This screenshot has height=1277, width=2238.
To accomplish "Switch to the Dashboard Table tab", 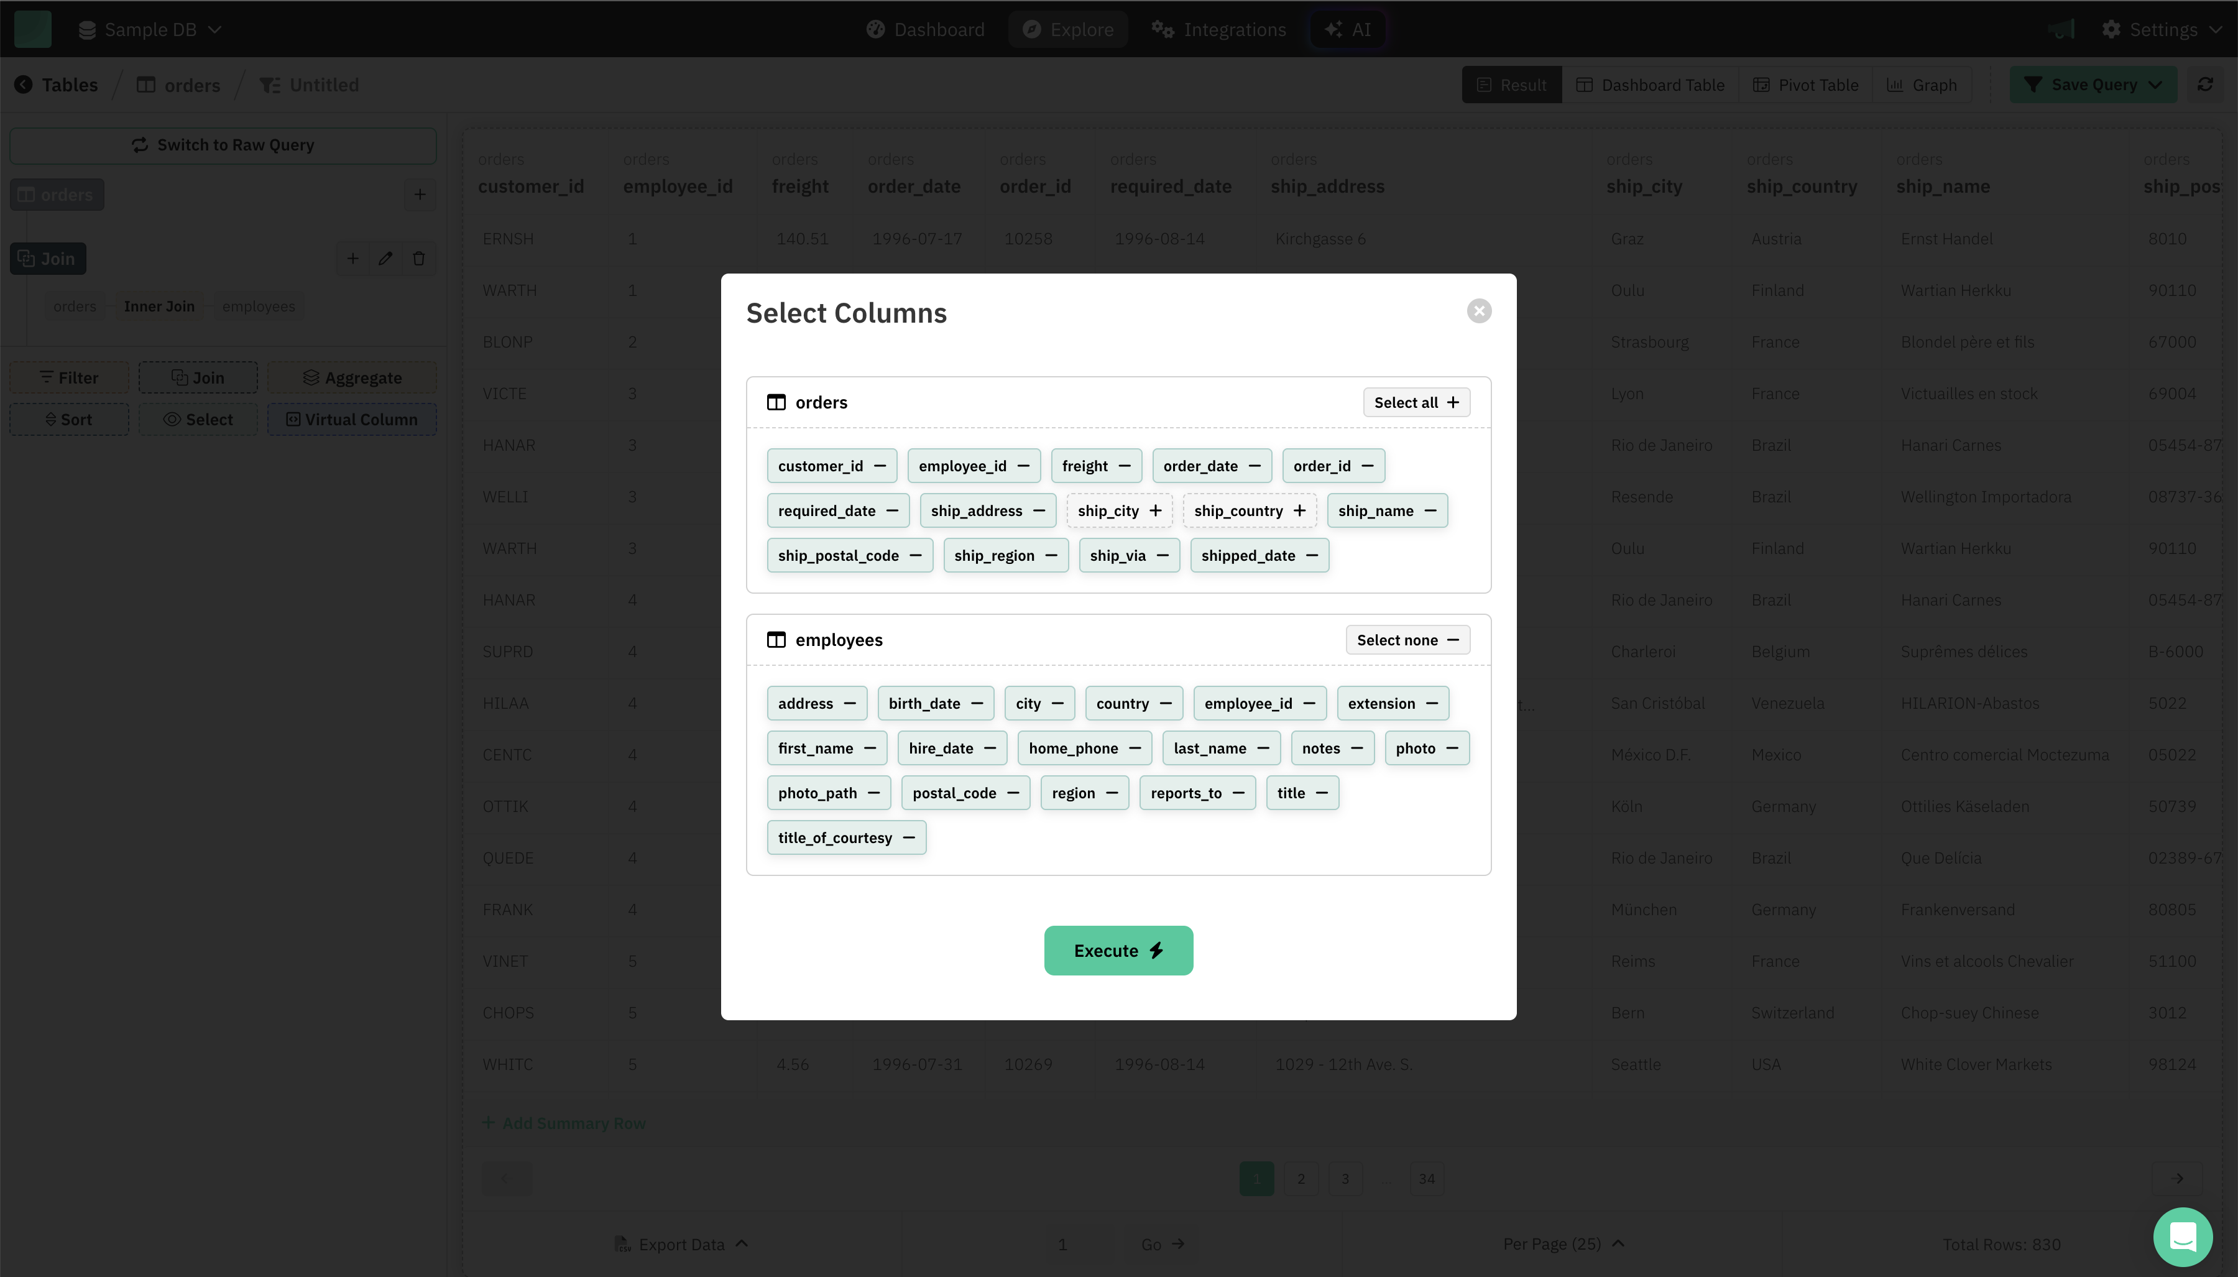I will (x=1649, y=85).
